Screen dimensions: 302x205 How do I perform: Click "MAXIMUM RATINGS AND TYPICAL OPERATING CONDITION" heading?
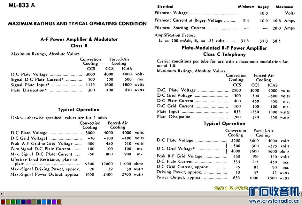[x=77, y=24]
